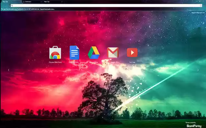Screen dimensions: 206x128
Task: Bookmark this page with the star icon
Action: [201, 5]
